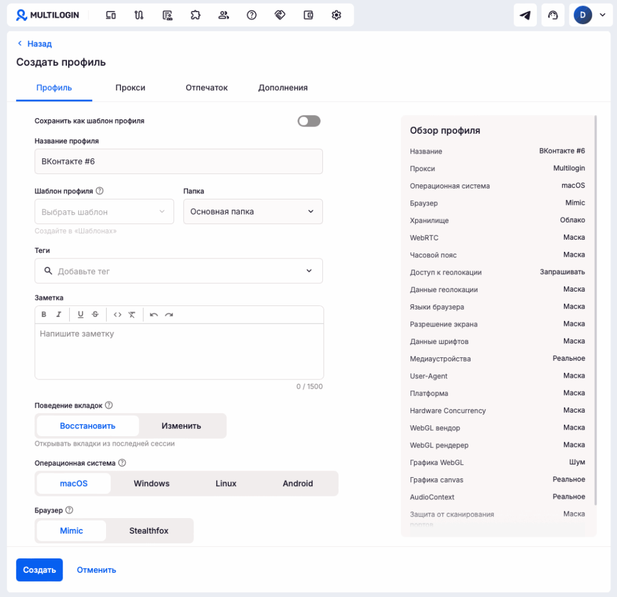Image resolution: width=617 pixels, height=597 pixels.
Task: Open the Выбрать шаблон dropdown
Action: point(104,211)
